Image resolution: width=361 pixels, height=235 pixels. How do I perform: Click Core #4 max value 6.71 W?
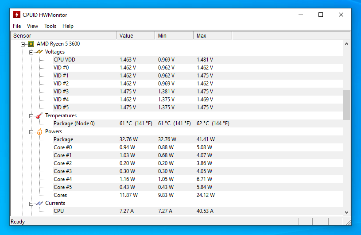pos(204,179)
